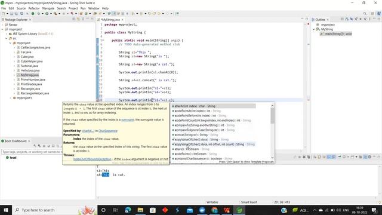382x215 pixels.
Task: Click the File Explorer taskbar icon
Action: pos(140,210)
